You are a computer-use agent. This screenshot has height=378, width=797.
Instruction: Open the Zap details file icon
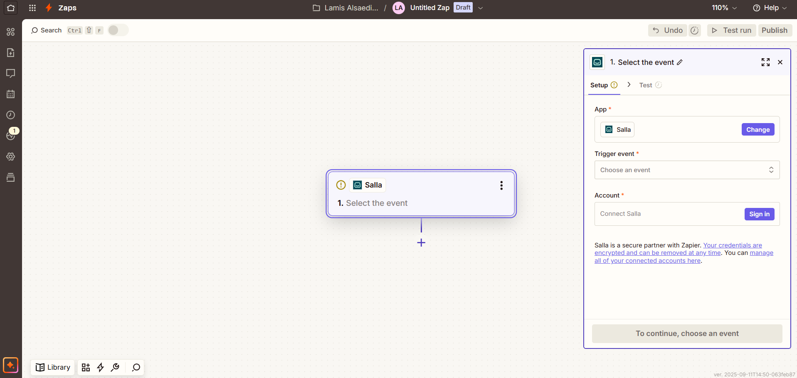tap(11, 53)
